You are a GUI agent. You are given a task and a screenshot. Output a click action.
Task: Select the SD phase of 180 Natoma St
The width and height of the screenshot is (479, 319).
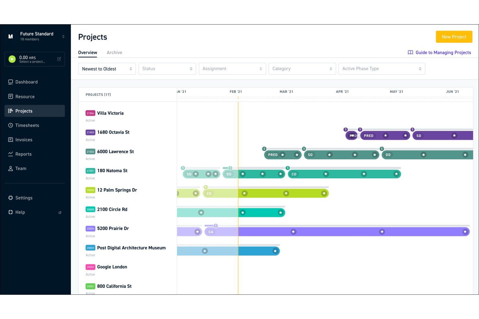pyautogui.click(x=201, y=174)
